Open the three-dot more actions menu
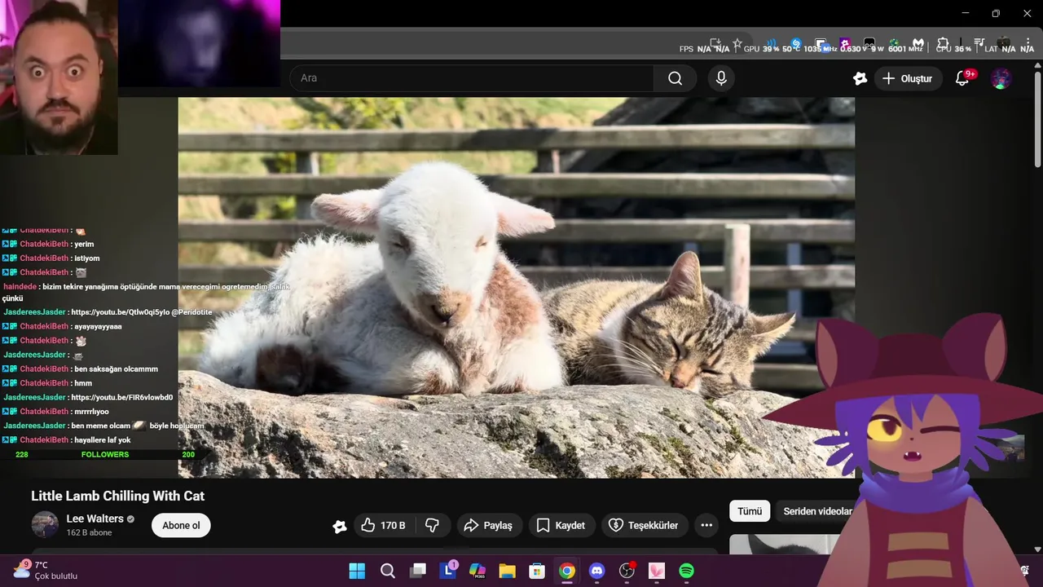Screen dimensions: 1043x587 [x=706, y=525]
